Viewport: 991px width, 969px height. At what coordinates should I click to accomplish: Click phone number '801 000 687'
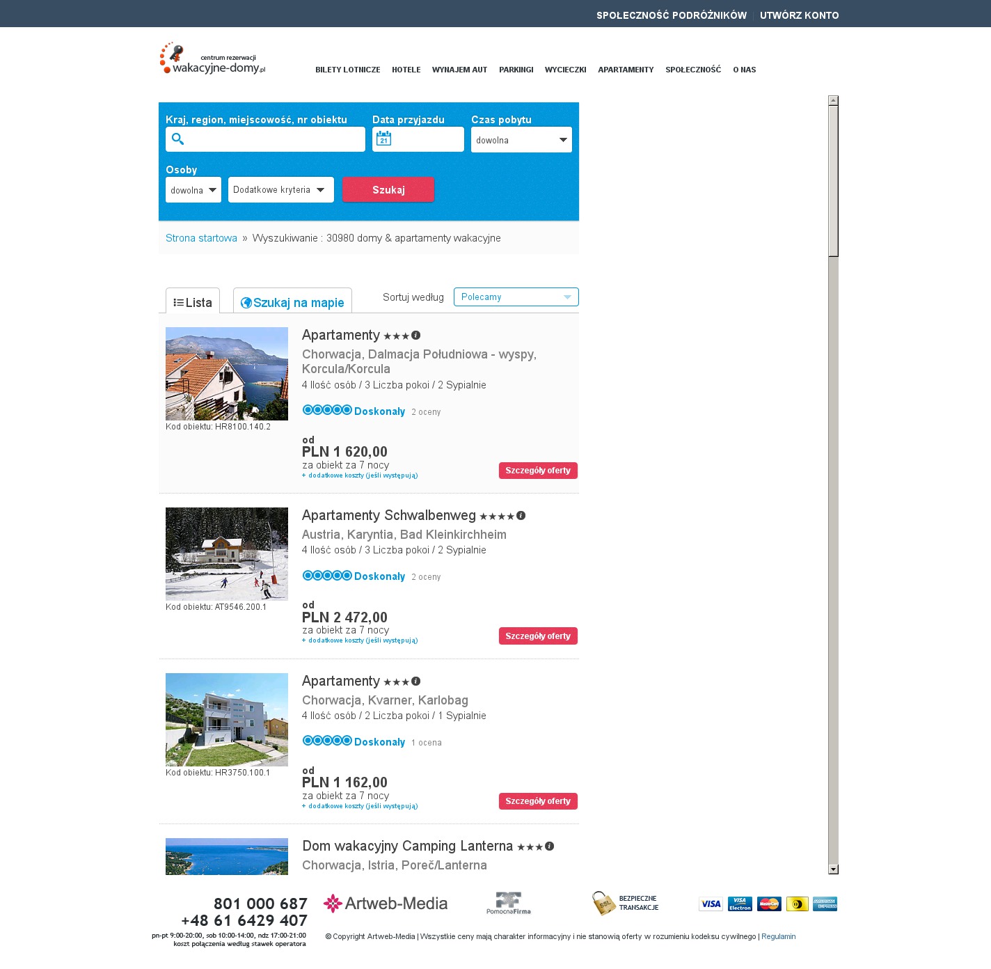click(x=260, y=904)
